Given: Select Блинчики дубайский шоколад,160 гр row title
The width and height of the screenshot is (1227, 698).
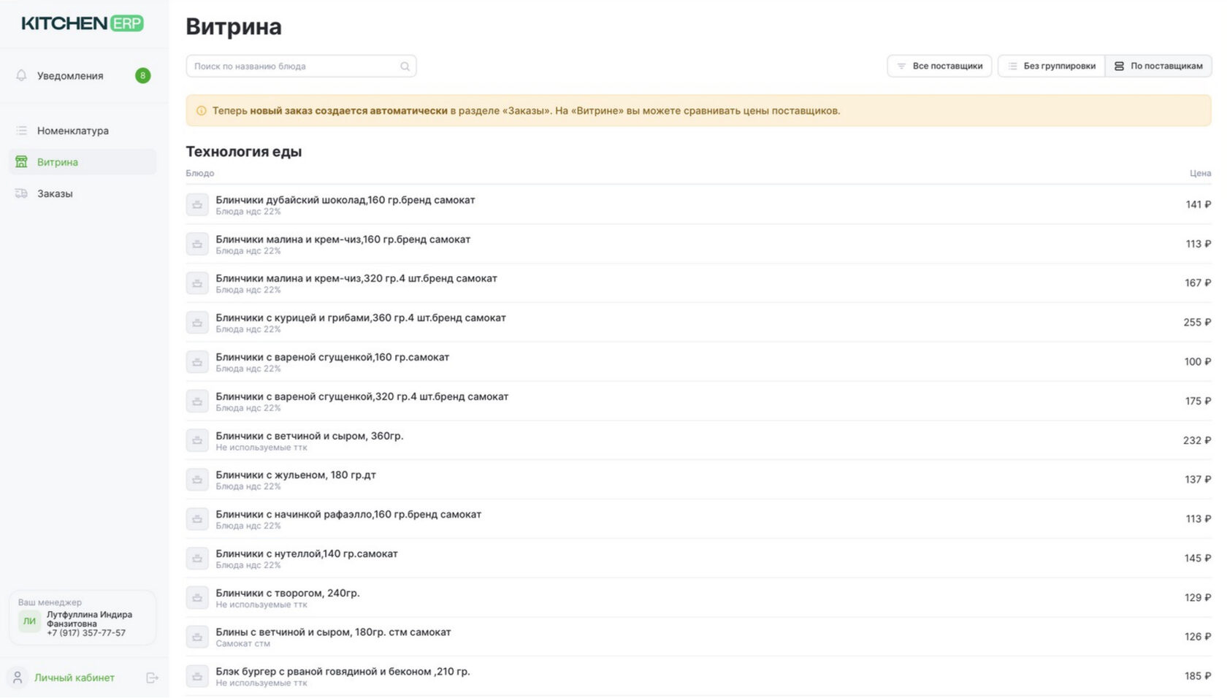Looking at the screenshot, I should click(345, 200).
